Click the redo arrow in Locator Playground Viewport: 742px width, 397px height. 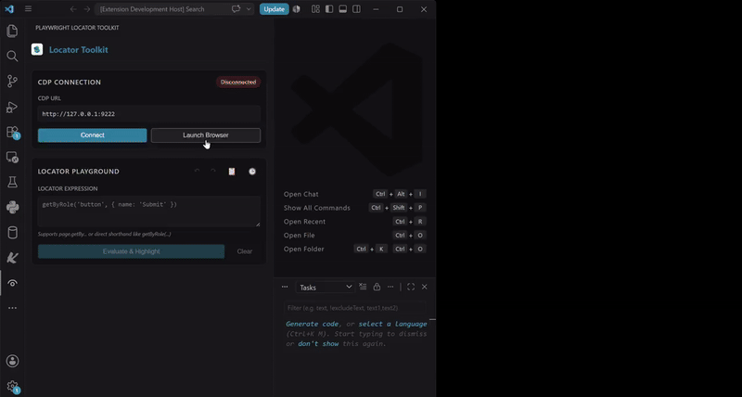(213, 172)
